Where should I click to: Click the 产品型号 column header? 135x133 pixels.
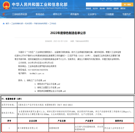pos(89,121)
